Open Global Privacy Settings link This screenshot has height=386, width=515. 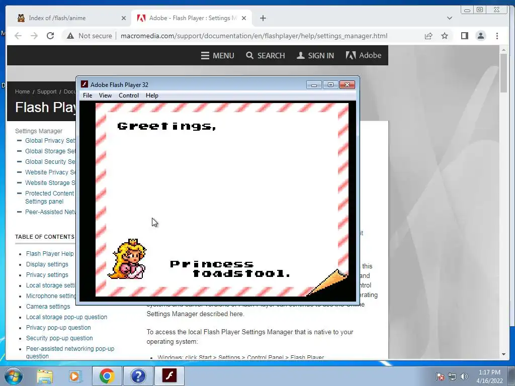[x=50, y=141]
